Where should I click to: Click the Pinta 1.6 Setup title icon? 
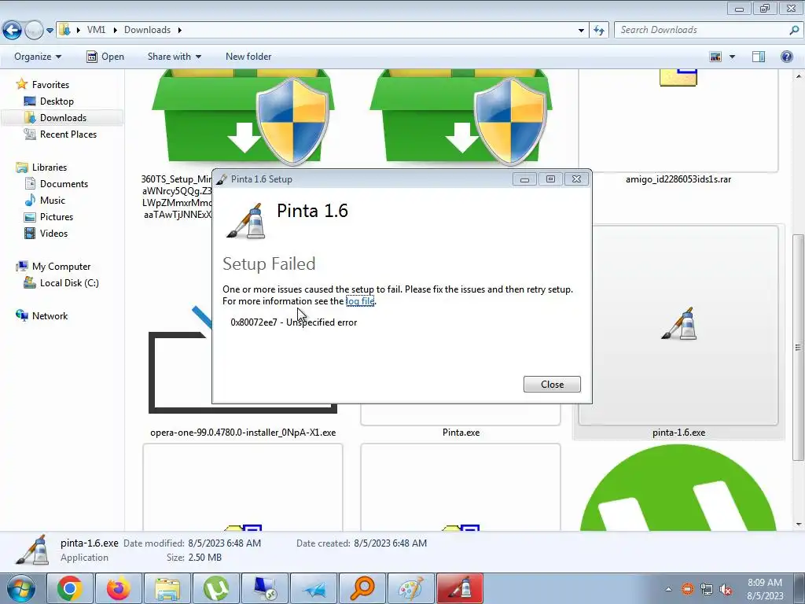[x=222, y=179]
